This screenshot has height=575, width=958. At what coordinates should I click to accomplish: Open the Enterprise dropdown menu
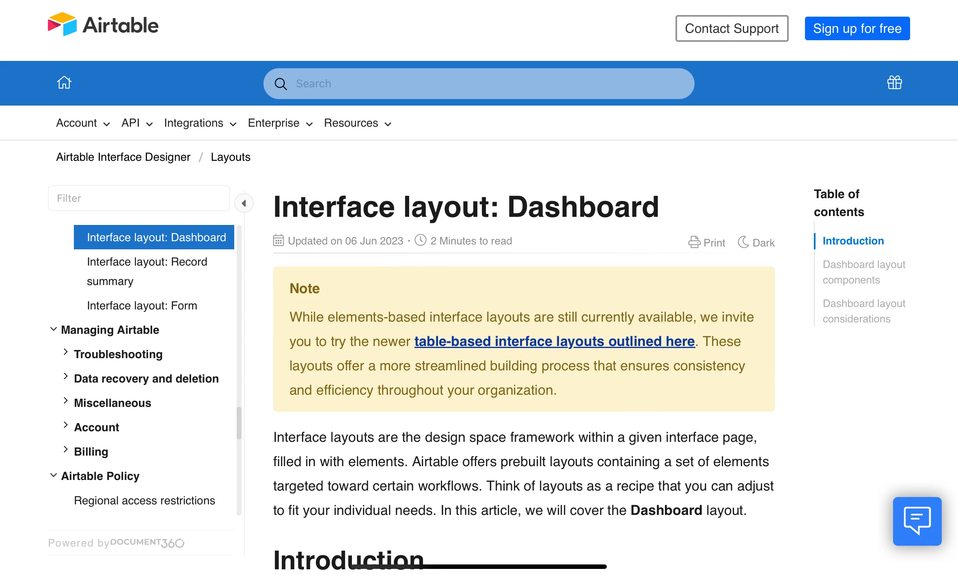(280, 123)
